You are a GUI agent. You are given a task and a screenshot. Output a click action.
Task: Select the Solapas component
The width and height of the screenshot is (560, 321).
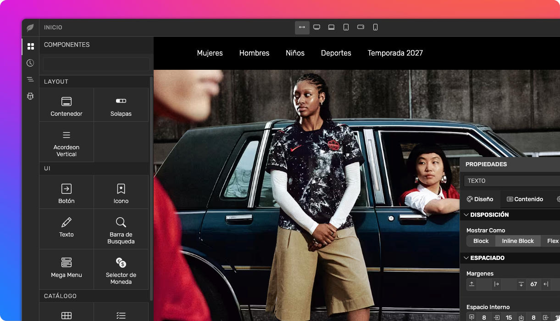[x=121, y=105]
